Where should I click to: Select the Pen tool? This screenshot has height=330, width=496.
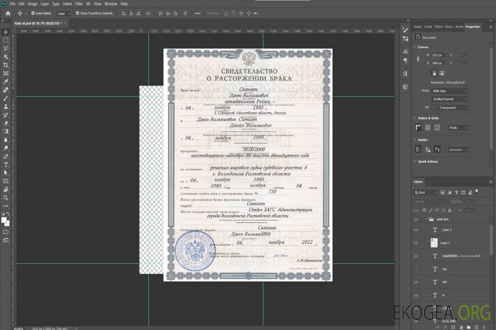(x=6, y=156)
